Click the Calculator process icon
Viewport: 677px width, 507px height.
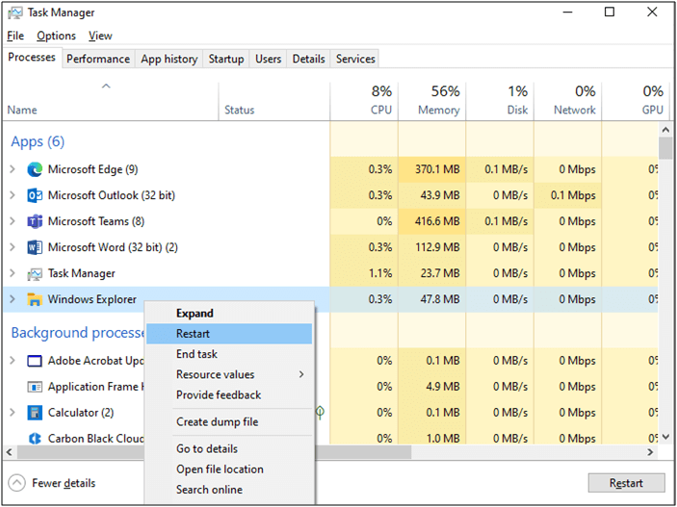coord(35,413)
